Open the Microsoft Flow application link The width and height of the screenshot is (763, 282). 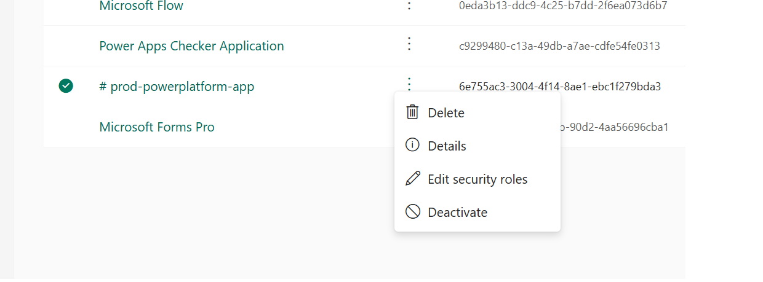tap(141, 6)
